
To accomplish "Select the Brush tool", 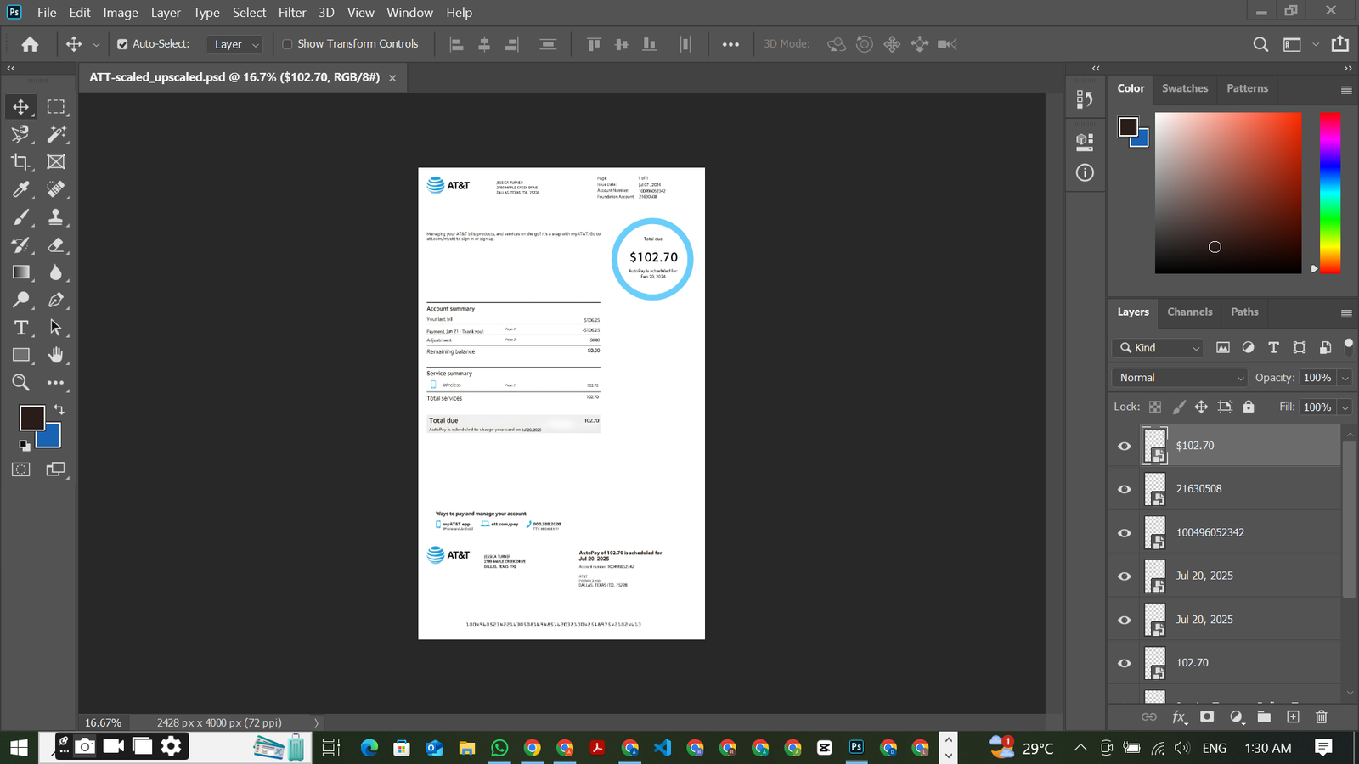I will point(21,217).
